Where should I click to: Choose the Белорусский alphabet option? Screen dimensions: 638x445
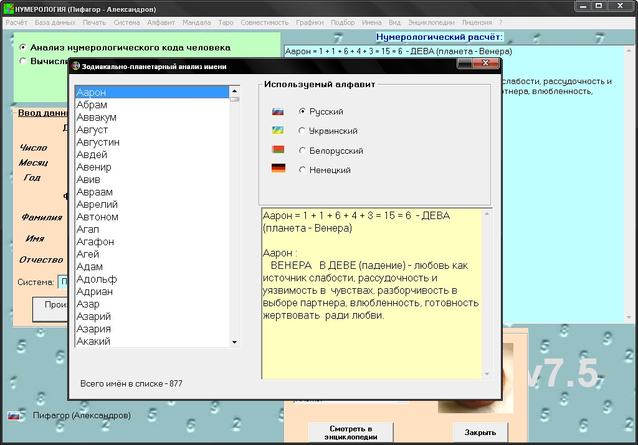tap(302, 151)
